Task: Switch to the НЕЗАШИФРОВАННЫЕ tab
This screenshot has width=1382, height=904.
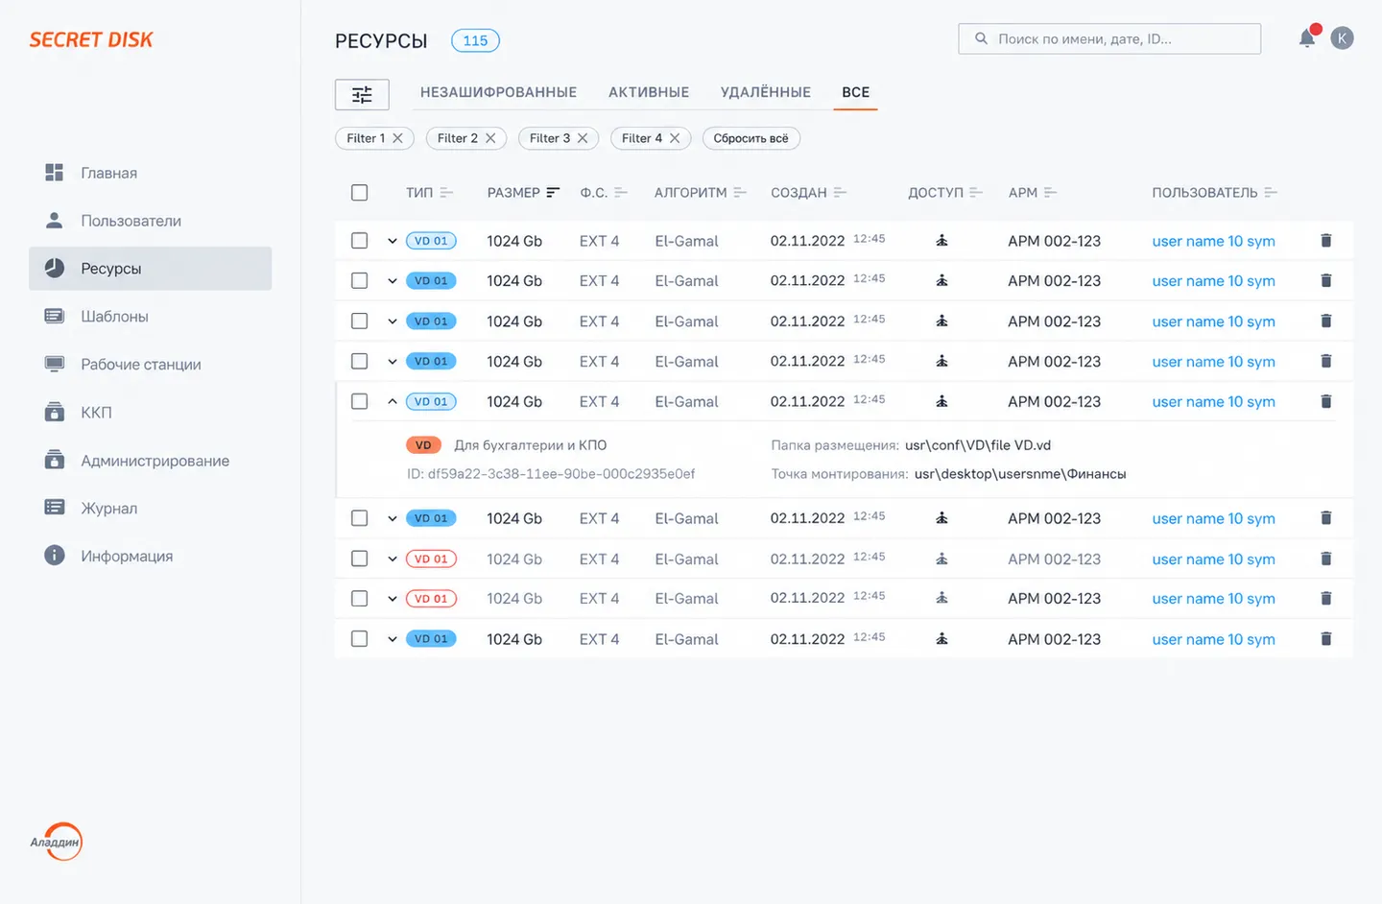Action: [498, 92]
